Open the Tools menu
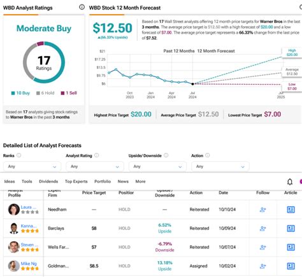 click(27, 181)
